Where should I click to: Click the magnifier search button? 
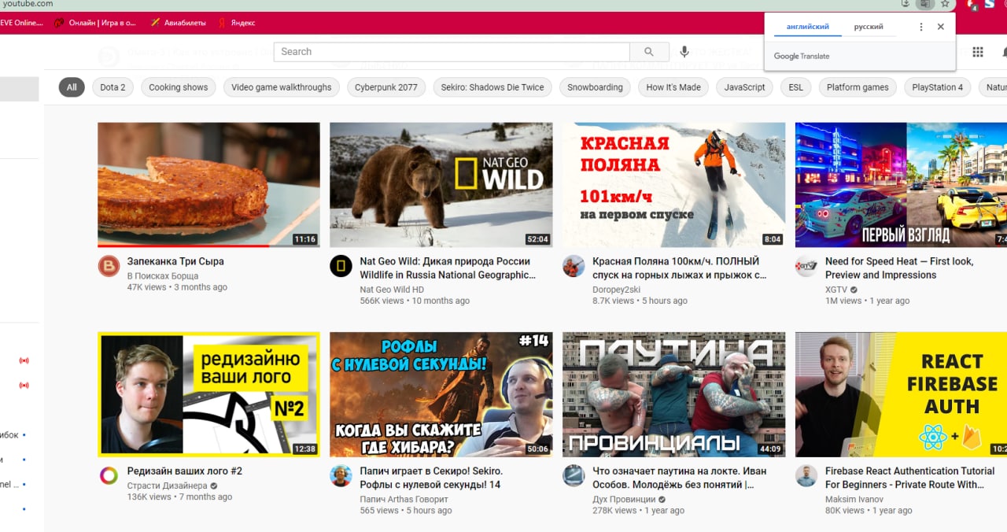click(649, 52)
